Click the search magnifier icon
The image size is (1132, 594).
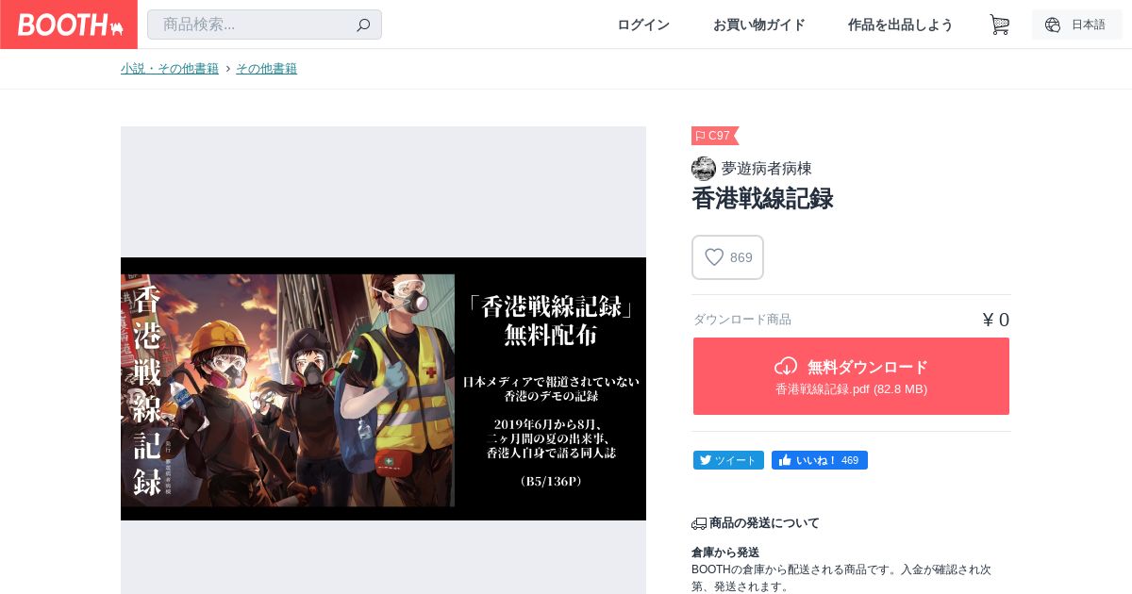(x=363, y=25)
